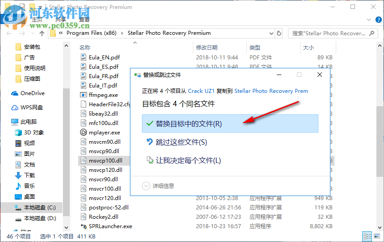
Task: Sort by 名称 column header
Action: click(85, 47)
